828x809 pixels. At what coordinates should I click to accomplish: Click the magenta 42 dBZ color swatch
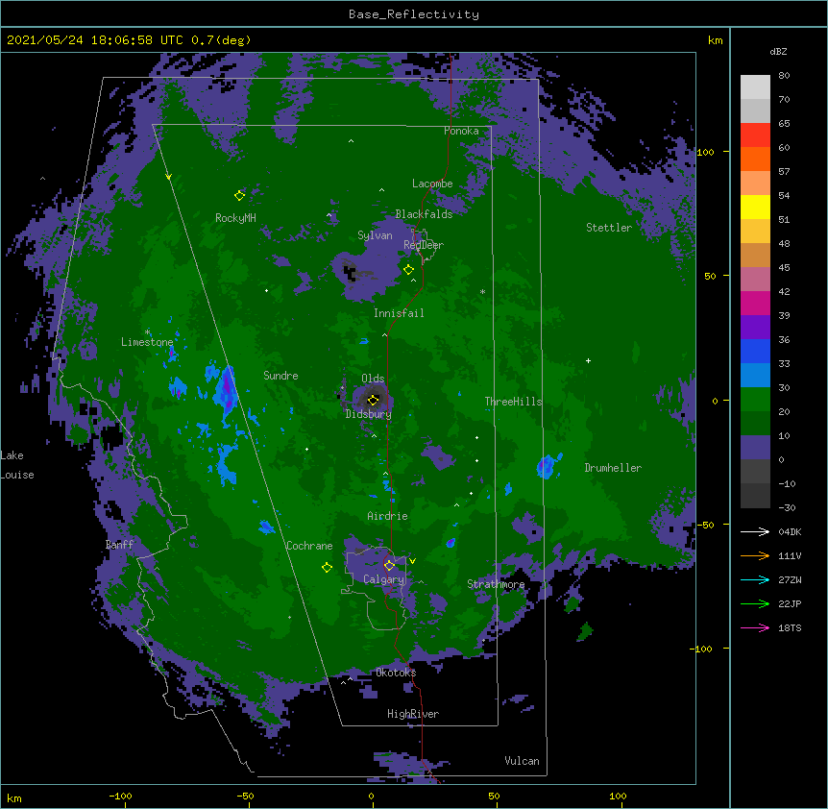[755, 303]
